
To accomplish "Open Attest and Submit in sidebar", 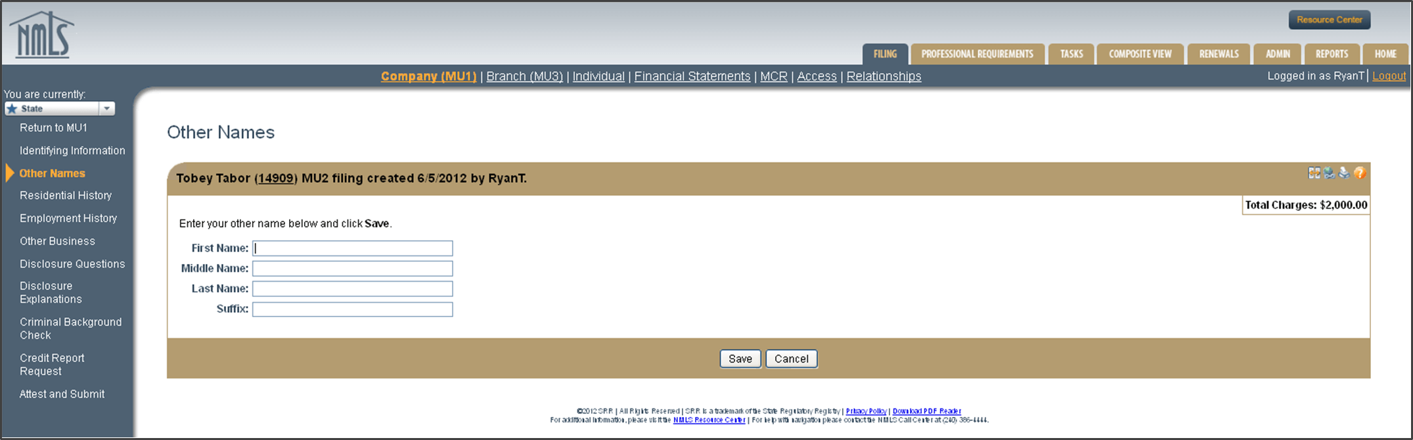I will pos(62,394).
